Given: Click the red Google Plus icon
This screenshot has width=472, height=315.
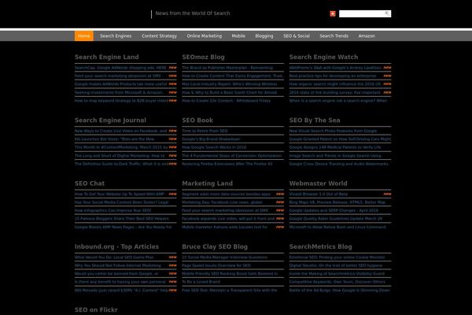Looking at the screenshot, I should click(x=333, y=13).
